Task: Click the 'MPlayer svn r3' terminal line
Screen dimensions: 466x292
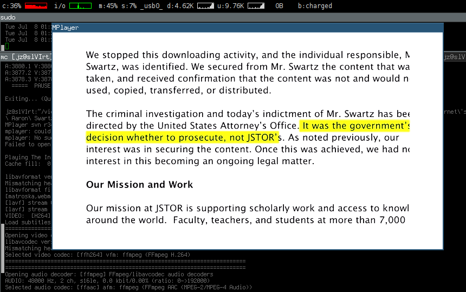Action: [x=28, y=125]
